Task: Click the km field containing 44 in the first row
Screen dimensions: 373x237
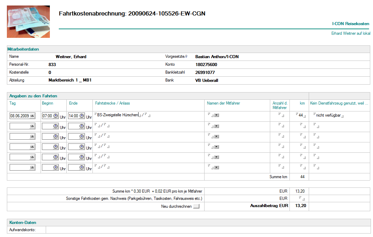Action: pyautogui.click(x=301, y=115)
